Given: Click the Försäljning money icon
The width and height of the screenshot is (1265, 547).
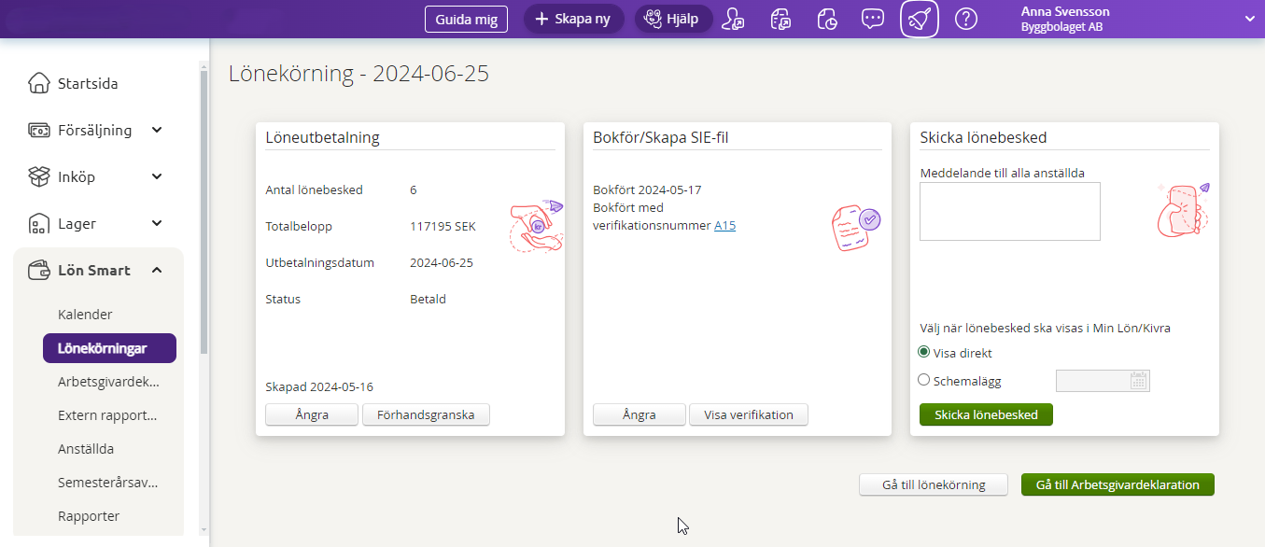Looking at the screenshot, I should (x=38, y=130).
